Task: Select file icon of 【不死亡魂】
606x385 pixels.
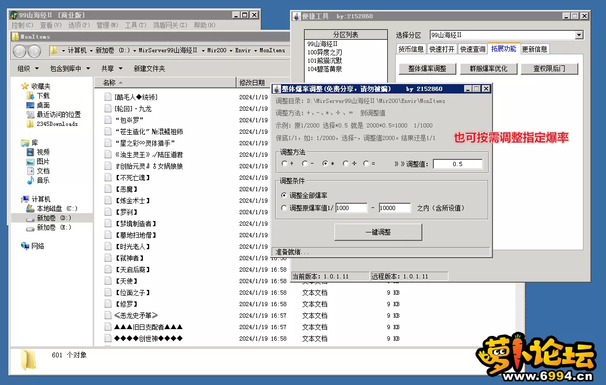Action: [x=108, y=178]
